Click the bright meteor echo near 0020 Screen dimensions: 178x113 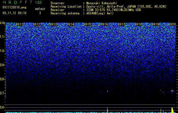(x=172, y=91)
